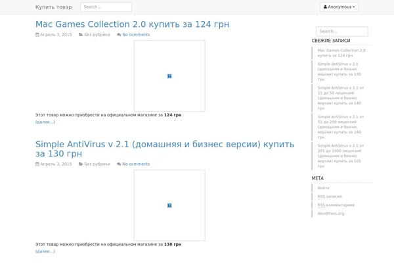Open sidebar entry Mac Games Collection 2.0 124 грн
Image resolution: width=394 pixels, height=263 pixels.
pyautogui.click(x=341, y=53)
